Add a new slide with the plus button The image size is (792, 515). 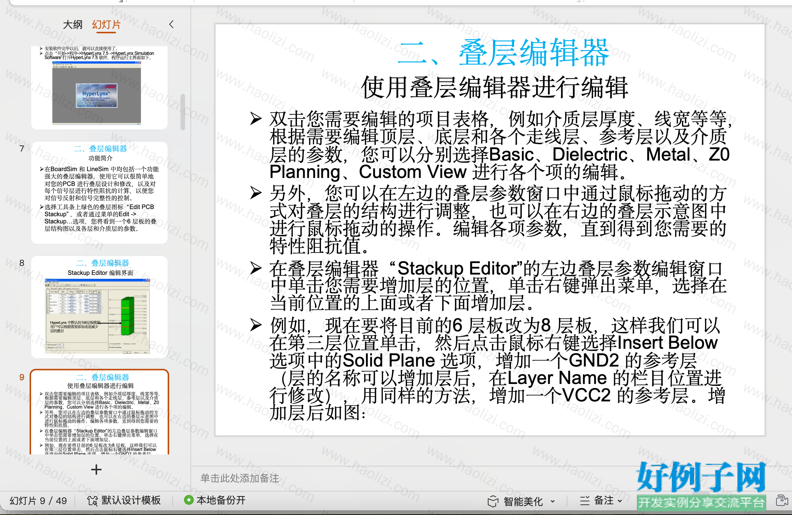[x=96, y=470]
